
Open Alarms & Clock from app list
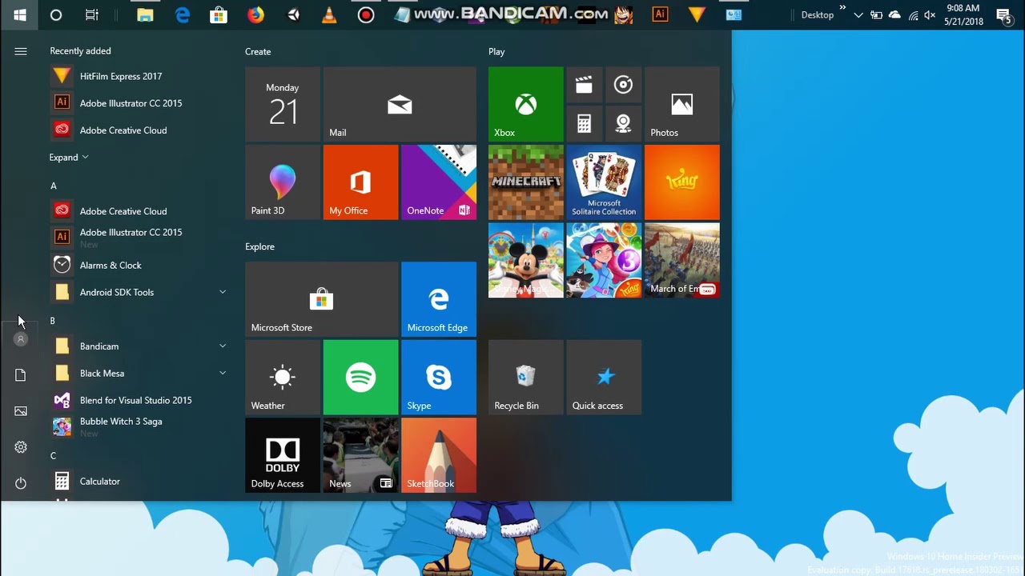pyautogui.click(x=139, y=265)
